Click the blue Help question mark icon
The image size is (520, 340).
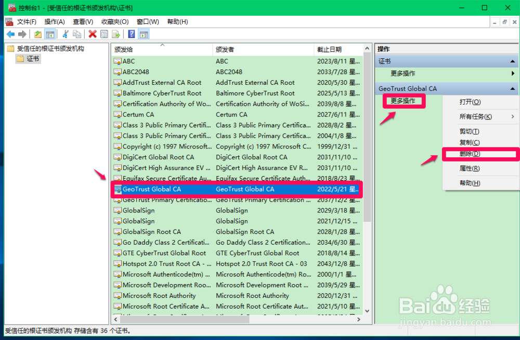tap(132, 34)
